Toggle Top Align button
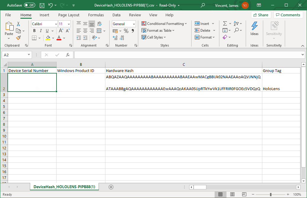Viewport: 307px width, 198px height. pos(79,24)
